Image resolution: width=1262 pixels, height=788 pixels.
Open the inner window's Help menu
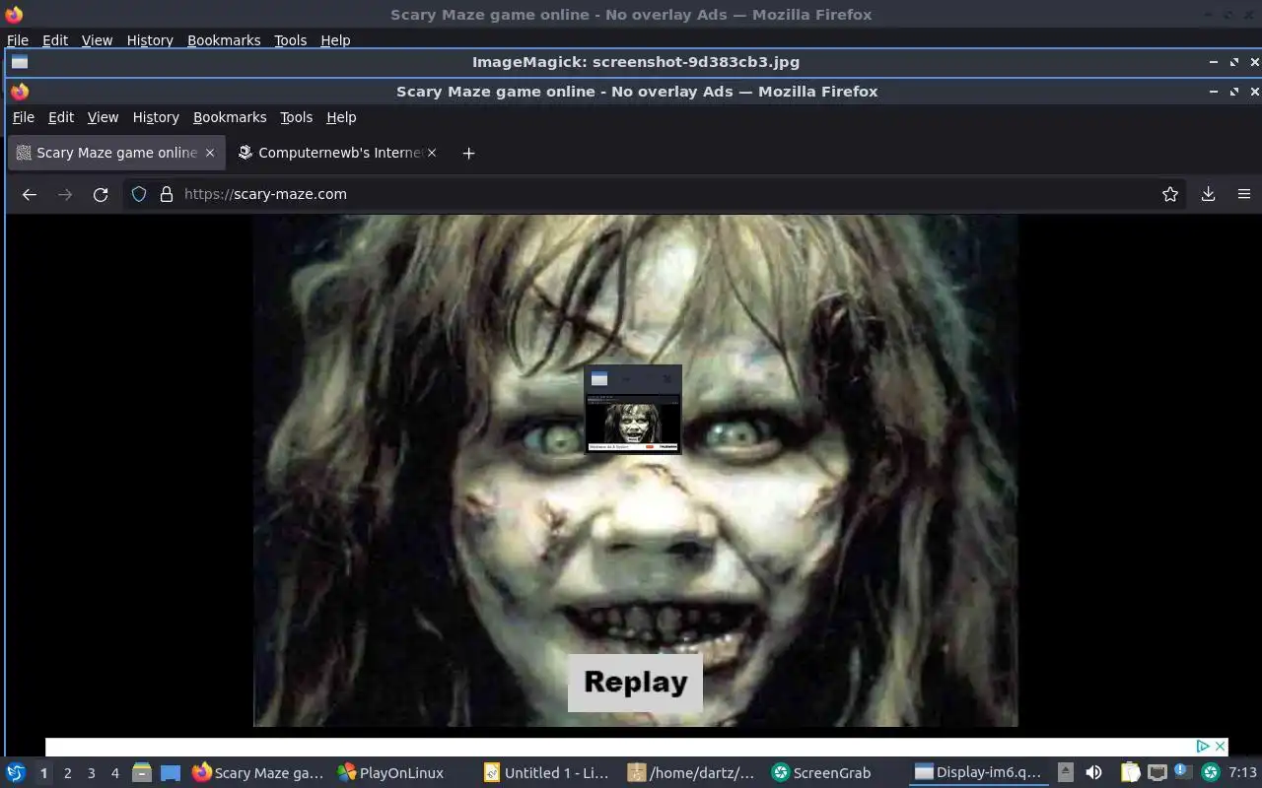pos(341,117)
